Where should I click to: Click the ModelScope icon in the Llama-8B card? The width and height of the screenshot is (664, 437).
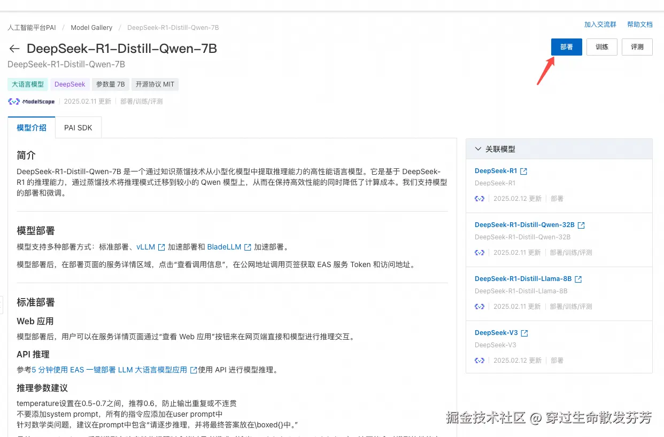point(480,307)
